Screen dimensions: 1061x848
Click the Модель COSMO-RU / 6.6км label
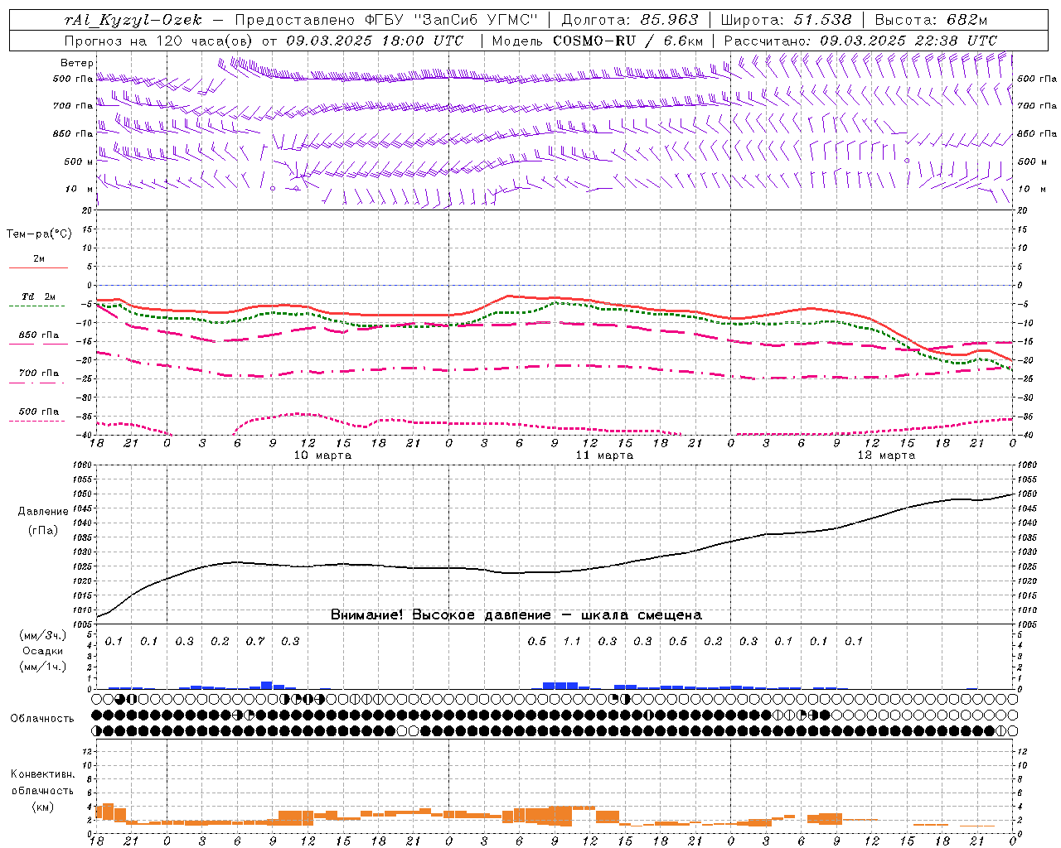[598, 41]
